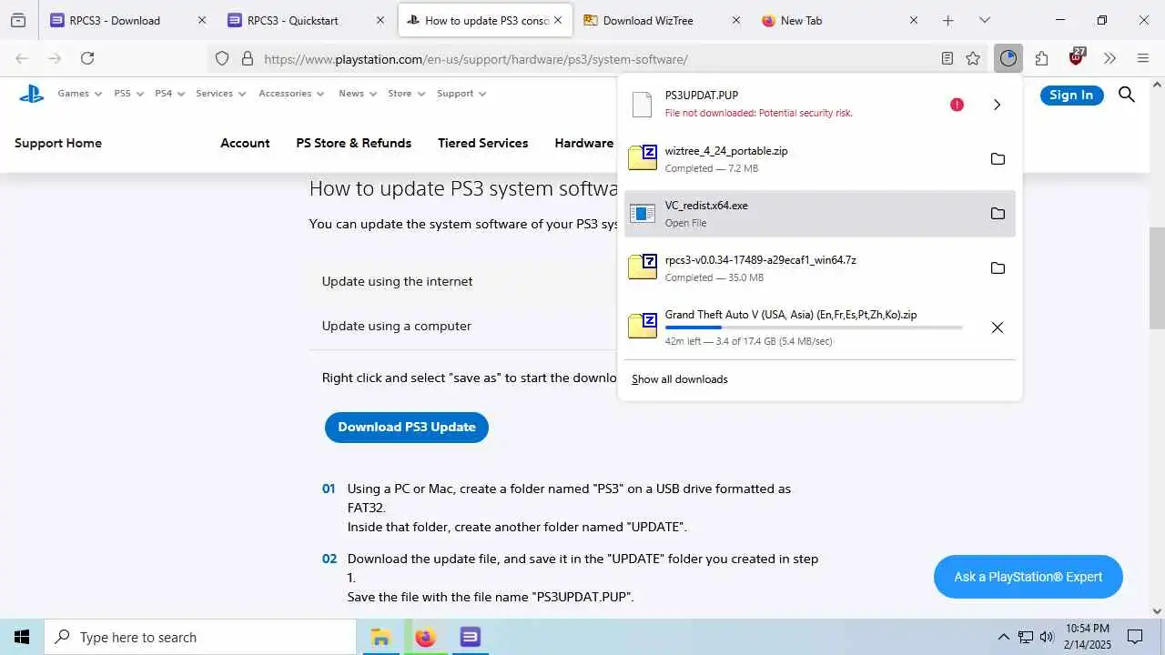The image size is (1165, 655).
Task: Click the page vertical scrollbar thumb
Action: pos(1157,278)
